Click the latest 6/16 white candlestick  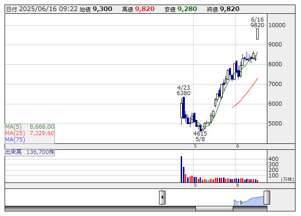tap(257, 34)
